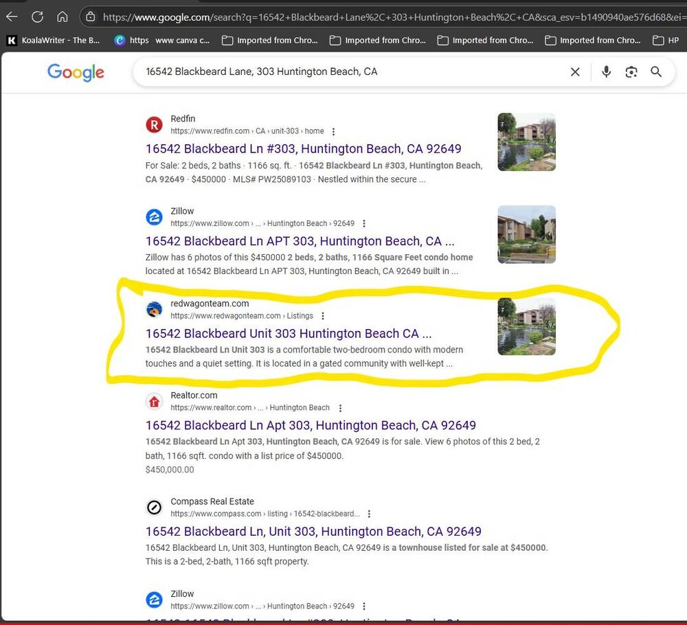
Task: Open redwagonteam 16542 Blackbeard Unit 303 title
Action: pyautogui.click(x=289, y=334)
